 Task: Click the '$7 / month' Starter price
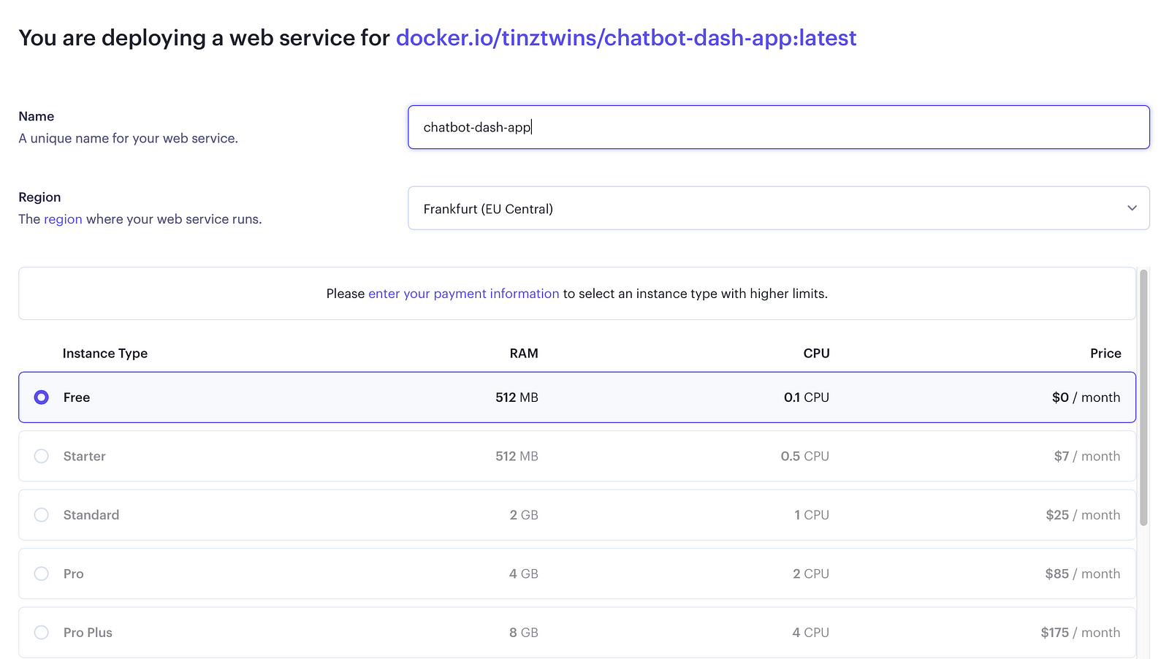[x=1086, y=456]
